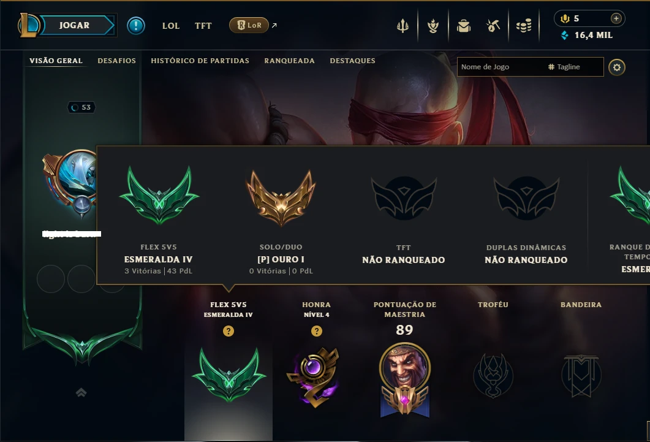Select the TFT menu item
The width and height of the screenshot is (650, 442).
[x=203, y=26]
